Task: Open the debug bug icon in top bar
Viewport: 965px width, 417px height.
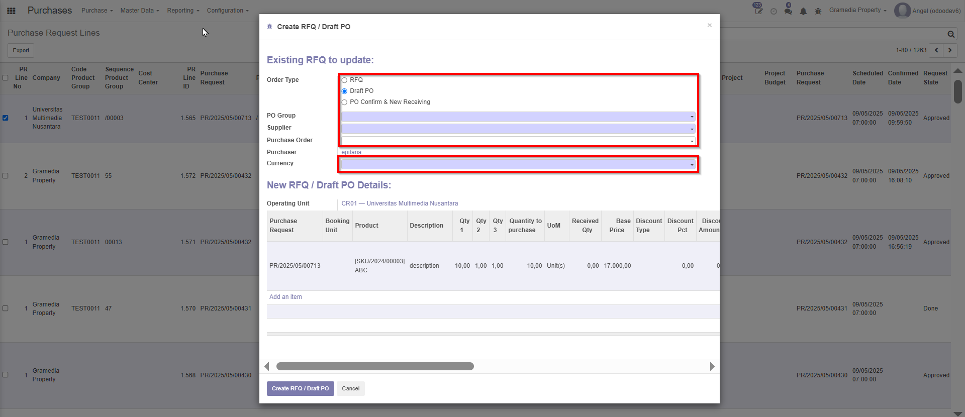Action: pos(818,11)
